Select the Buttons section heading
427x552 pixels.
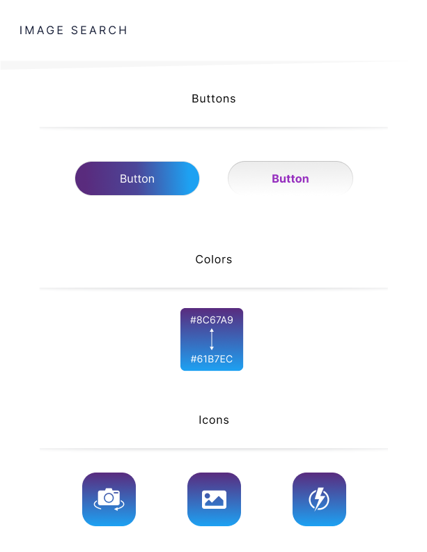tap(214, 99)
